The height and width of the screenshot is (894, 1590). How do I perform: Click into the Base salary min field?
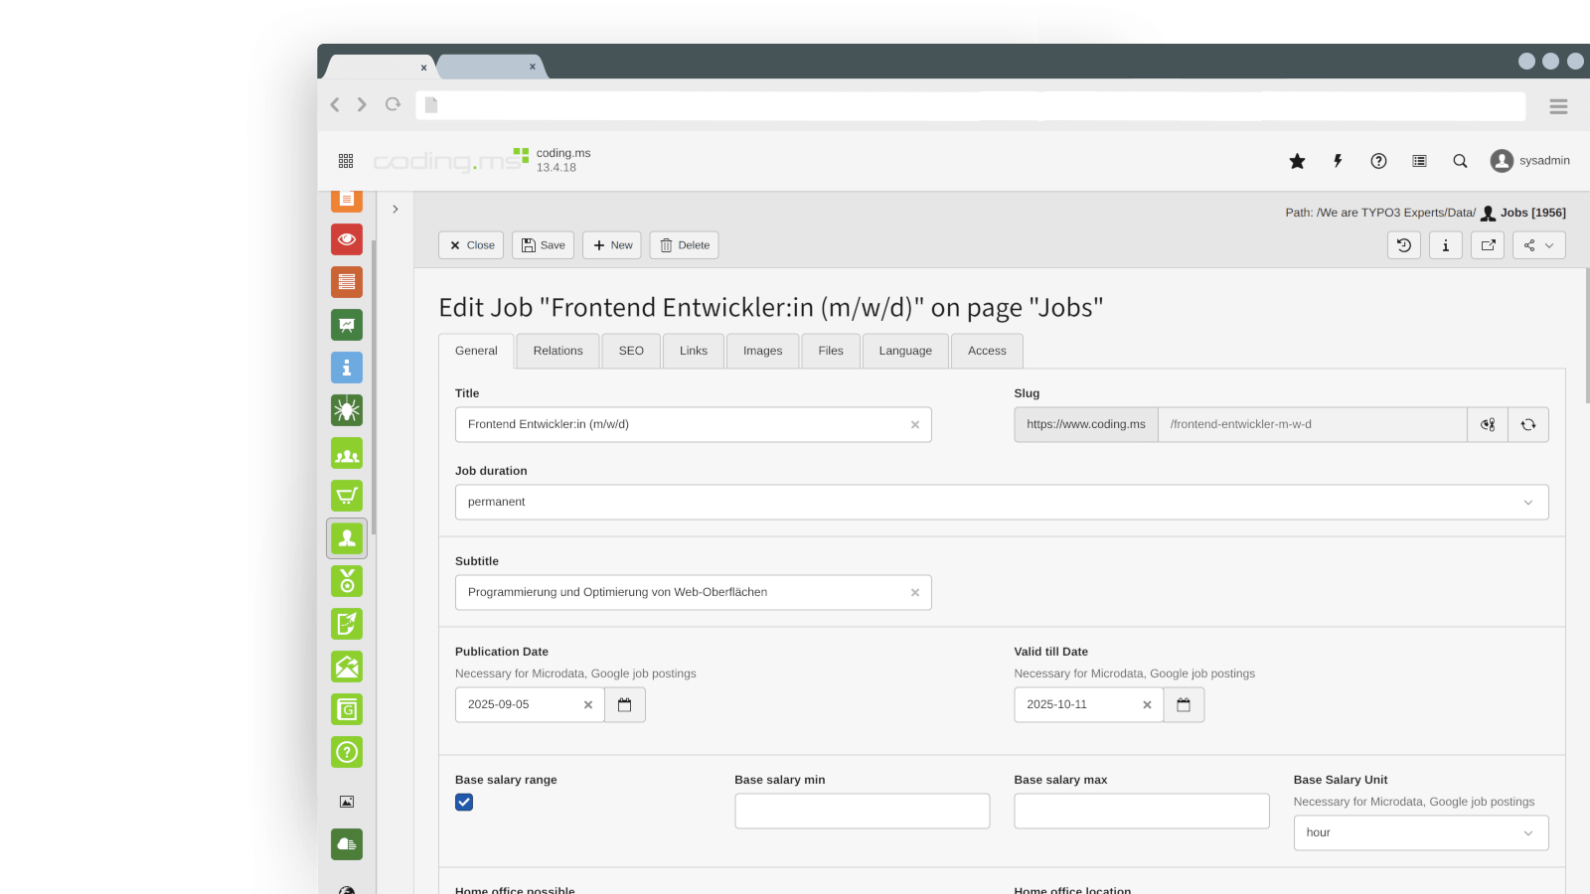pyautogui.click(x=862, y=812)
